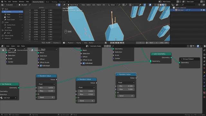206x116 pixels.
Task: Open the Evaluated mode dropdown in spreadsheet
Action: pos(12,5)
